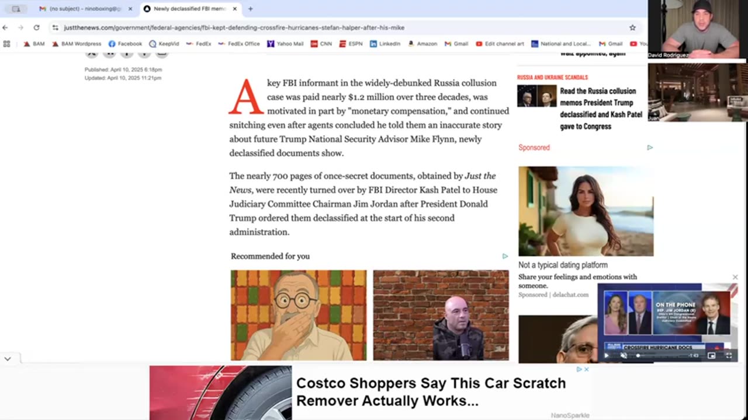The height and width of the screenshot is (420, 748).
Task: Open the first Gmail bookmark after Amazon
Action: [x=456, y=44]
